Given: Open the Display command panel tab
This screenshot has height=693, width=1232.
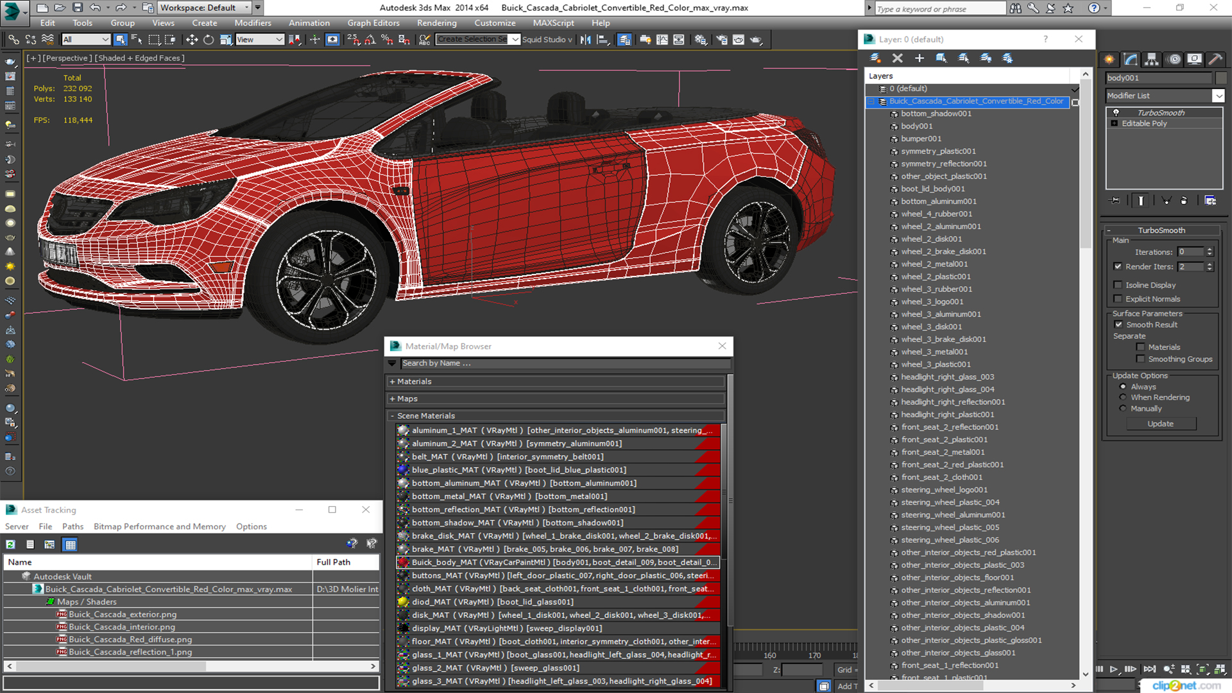Looking at the screenshot, I should tap(1194, 60).
